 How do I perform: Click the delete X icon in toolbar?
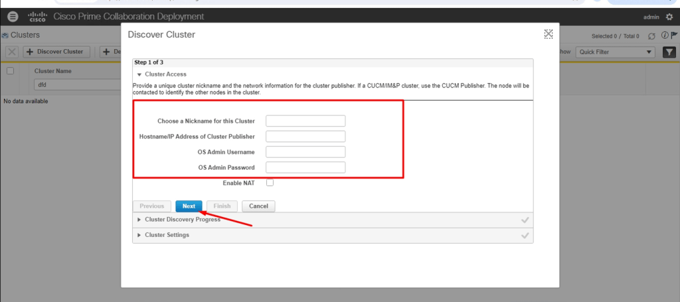click(x=12, y=52)
